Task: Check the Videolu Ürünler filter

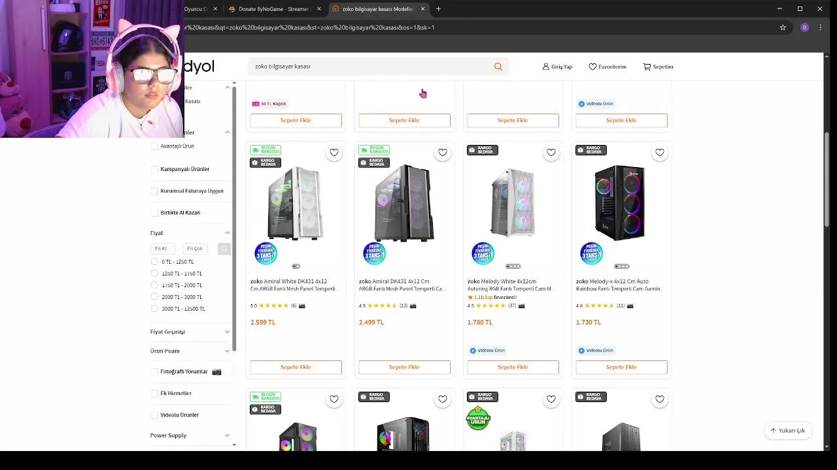Action: pos(155,415)
